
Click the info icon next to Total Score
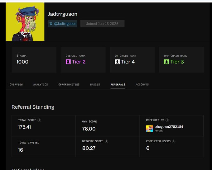(x=39, y=120)
